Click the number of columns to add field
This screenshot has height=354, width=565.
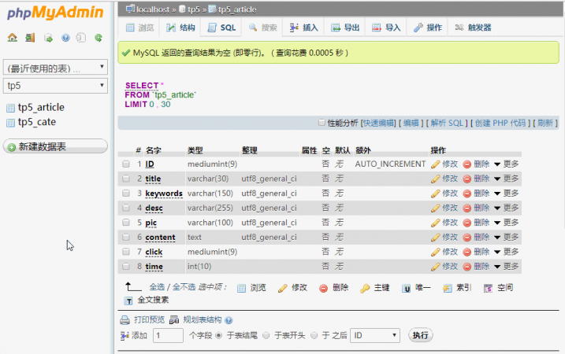(168, 336)
